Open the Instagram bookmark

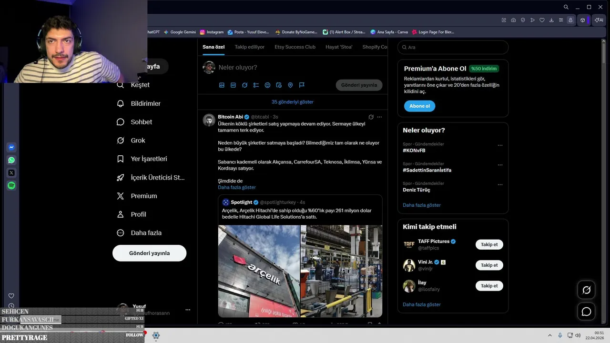tap(212, 32)
